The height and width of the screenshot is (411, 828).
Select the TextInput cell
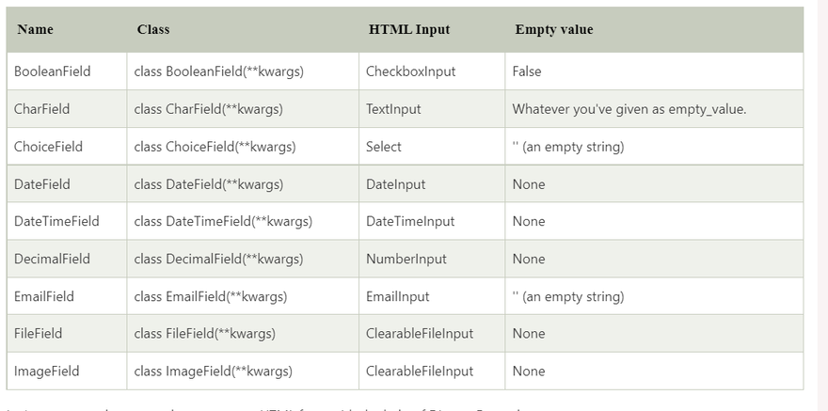click(x=393, y=109)
